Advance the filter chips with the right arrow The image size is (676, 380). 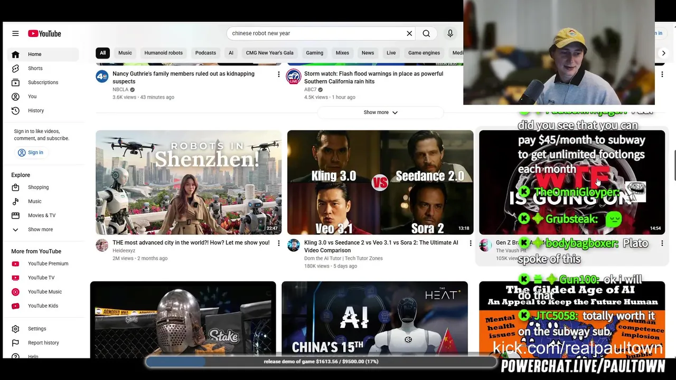pyautogui.click(x=663, y=53)
